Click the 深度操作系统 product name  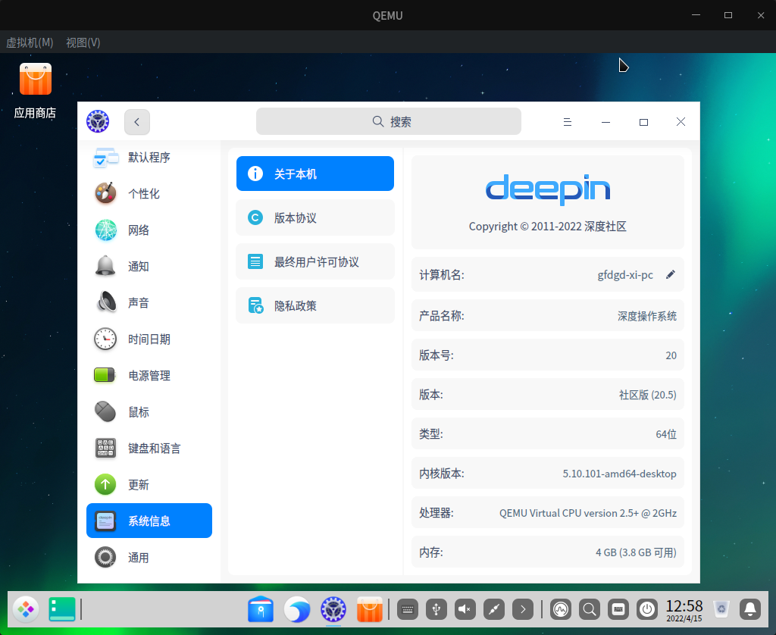(647, 316)
